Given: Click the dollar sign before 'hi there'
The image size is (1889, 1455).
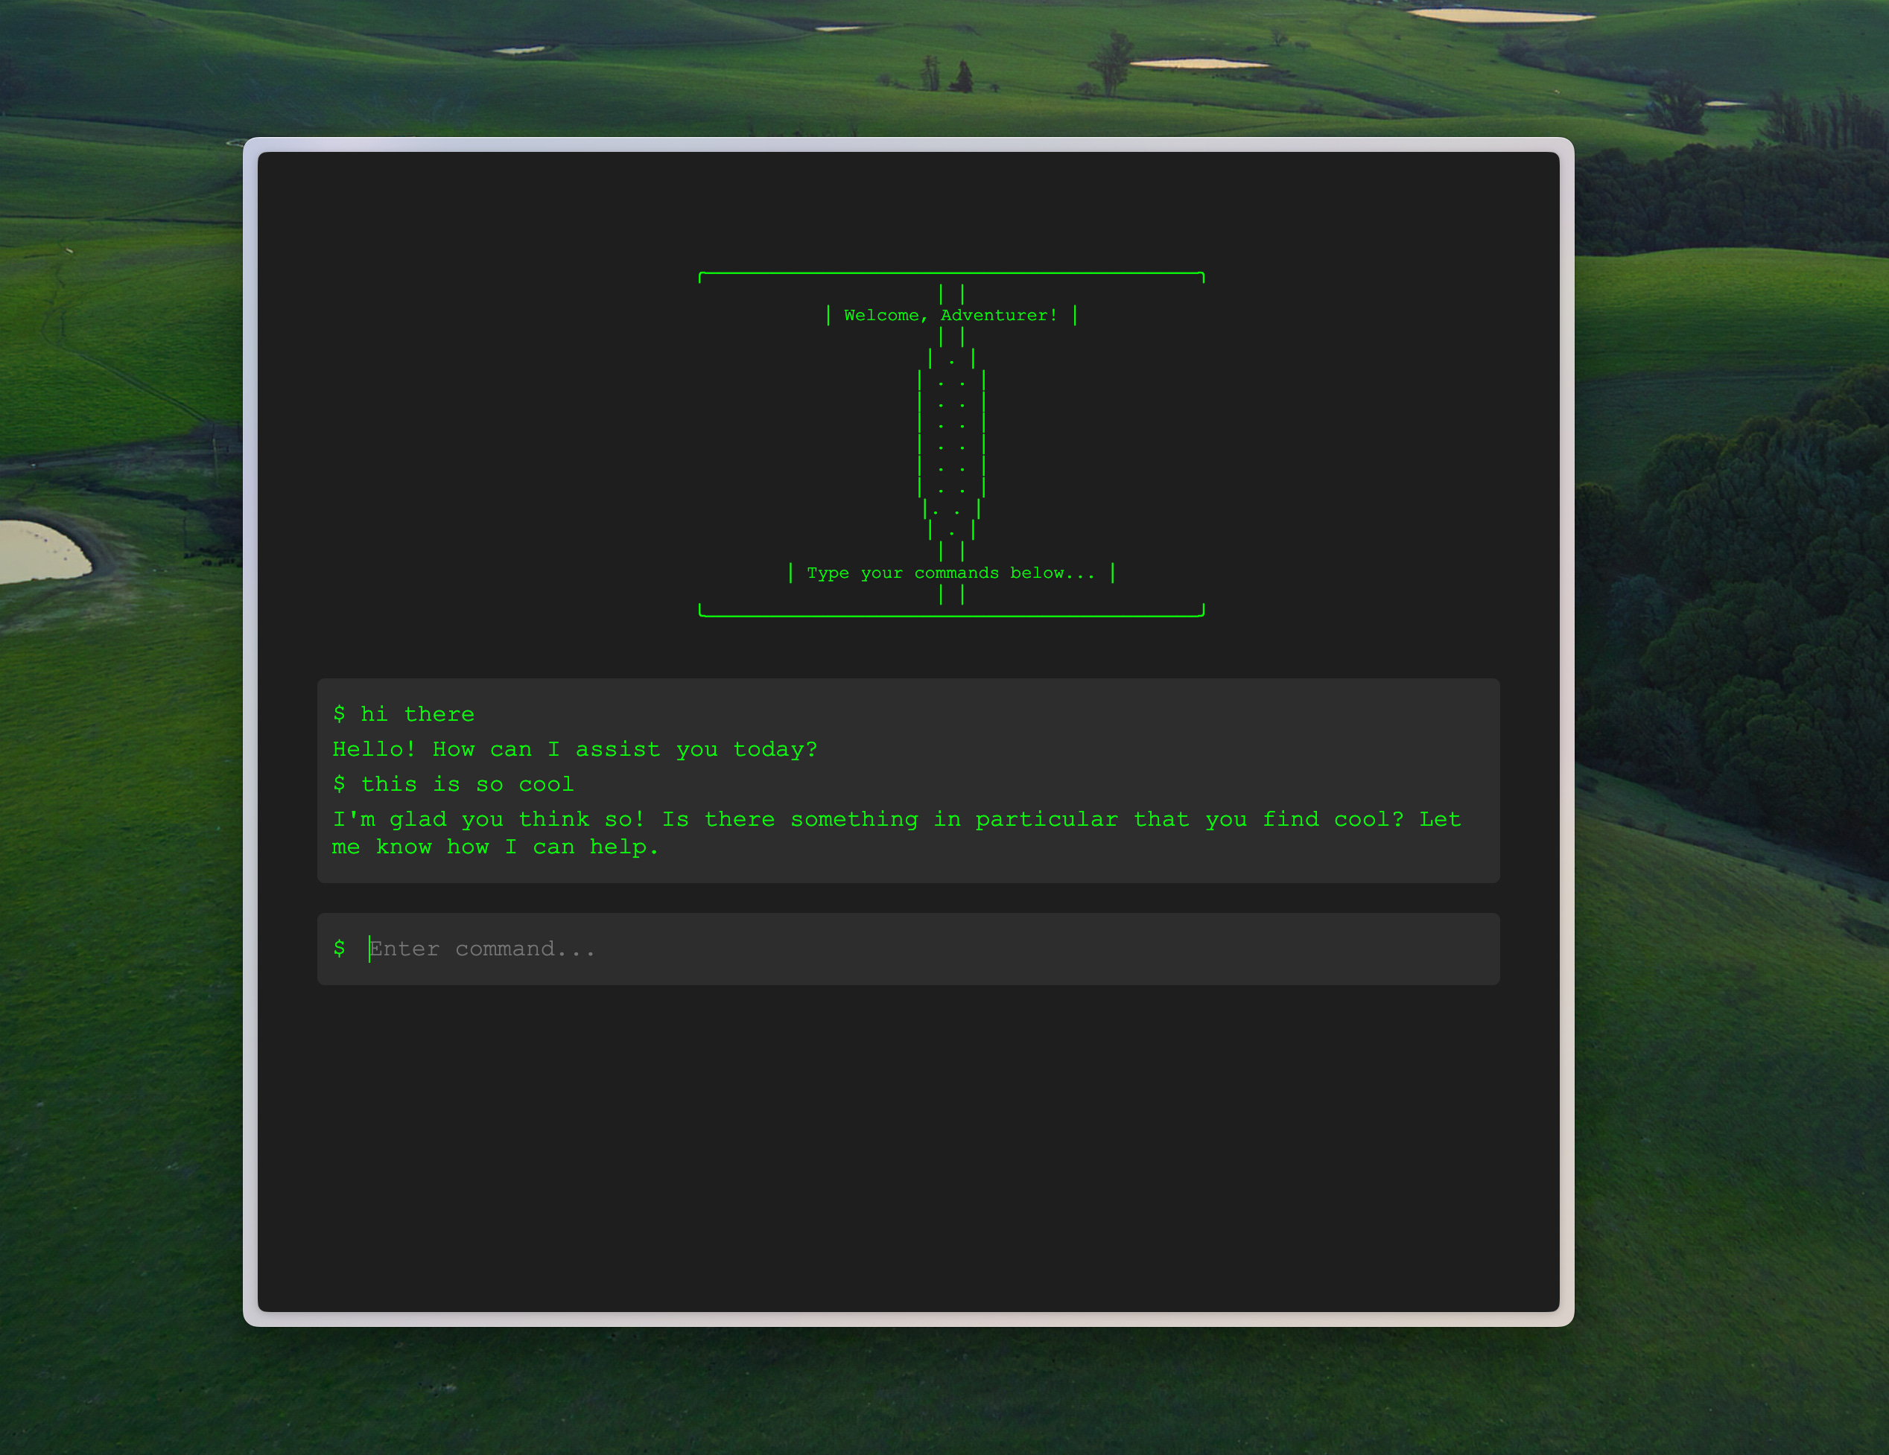Looking at the screenshot, I should click(x=339, y=714).
